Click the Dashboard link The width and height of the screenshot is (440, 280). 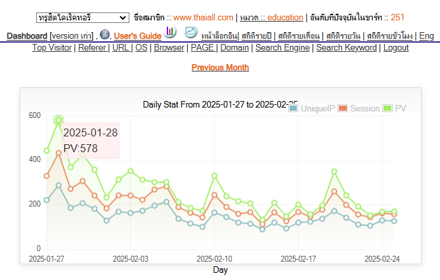(27, 35)
